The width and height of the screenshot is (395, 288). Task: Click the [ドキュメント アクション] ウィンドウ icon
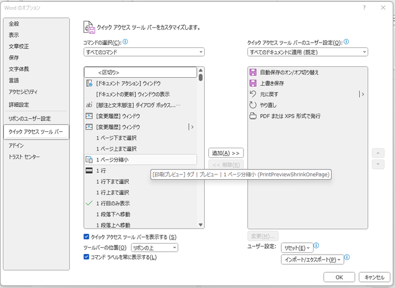(89, 83)
